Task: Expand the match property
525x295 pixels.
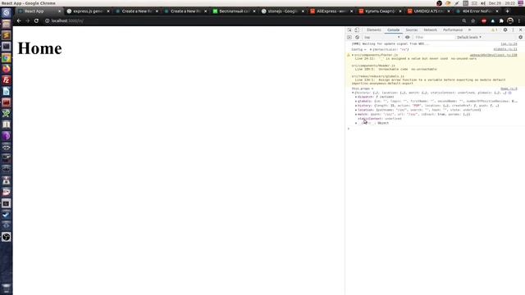Action: tap(356, 115)
